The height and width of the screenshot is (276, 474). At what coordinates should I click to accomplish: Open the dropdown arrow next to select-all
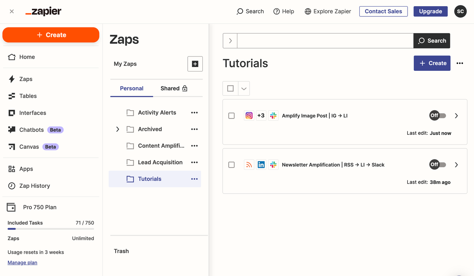click(244, 88)
